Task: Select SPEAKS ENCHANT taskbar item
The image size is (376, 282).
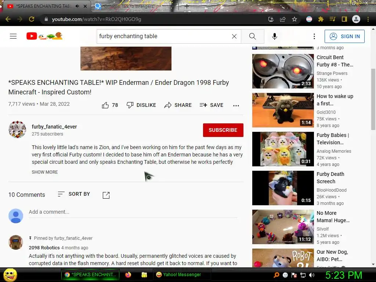Action: tap(91, 275)
